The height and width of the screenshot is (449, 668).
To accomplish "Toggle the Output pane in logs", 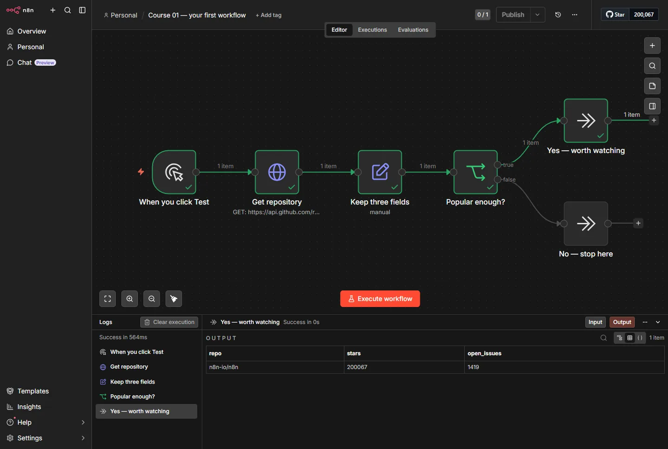I will pos(622,322).
